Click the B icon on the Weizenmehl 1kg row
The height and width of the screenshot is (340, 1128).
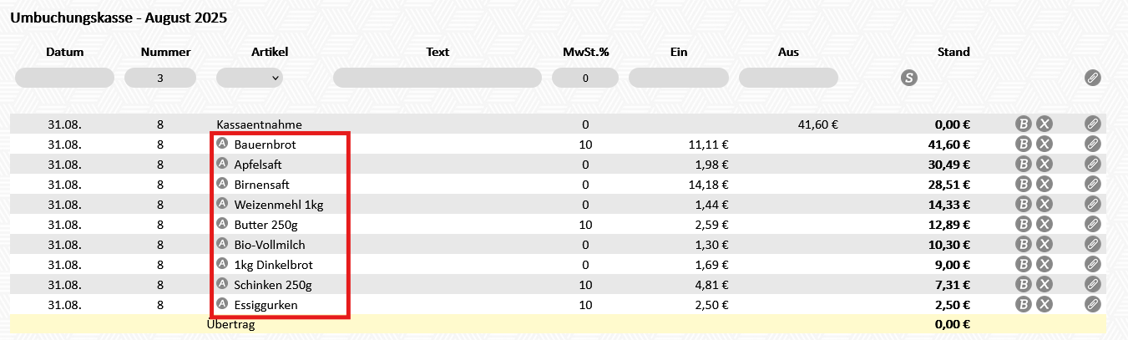(x=1023, y=204)
